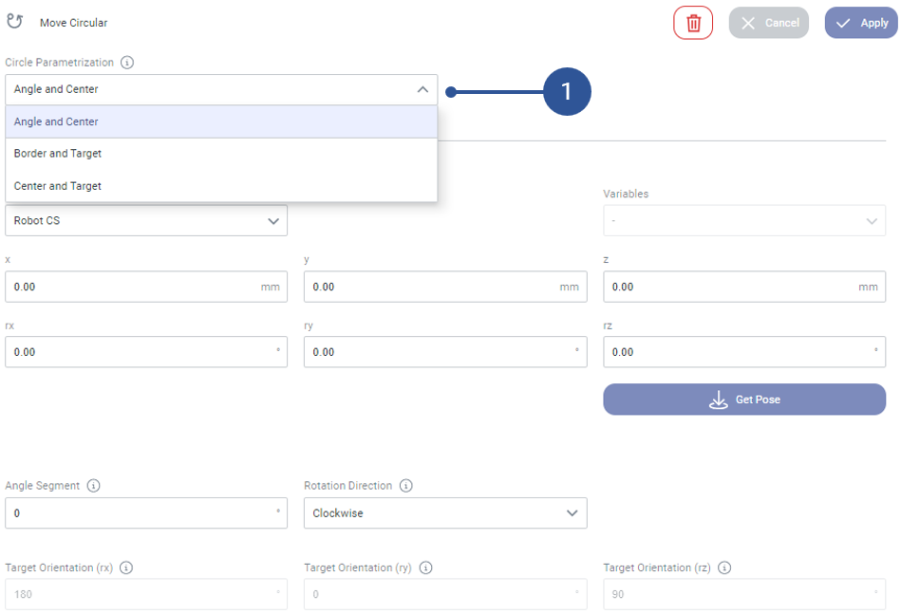The image size is (901, 614).
Task: Click the Cancel button
Action: pyautogui.click(x=769, y=23)
